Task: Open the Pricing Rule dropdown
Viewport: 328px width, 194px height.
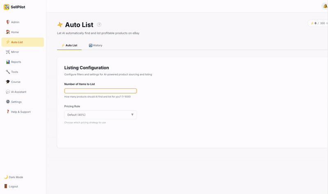Action: click(100, 115)
